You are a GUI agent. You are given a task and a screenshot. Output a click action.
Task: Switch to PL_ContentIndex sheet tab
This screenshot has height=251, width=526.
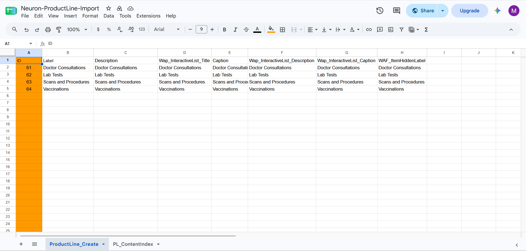click(x=133, y=244)
